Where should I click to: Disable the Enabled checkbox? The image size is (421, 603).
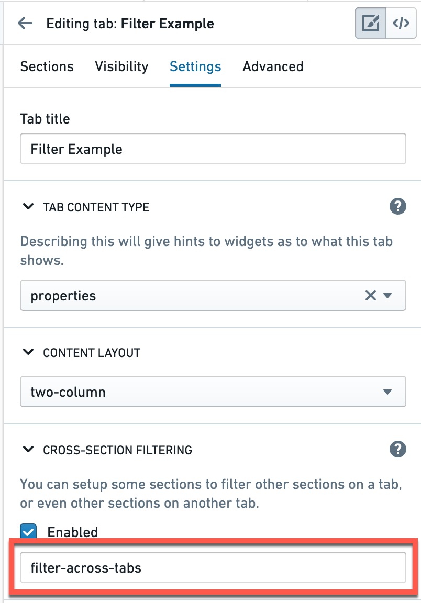pyautogui.click(x=28, y=531)
